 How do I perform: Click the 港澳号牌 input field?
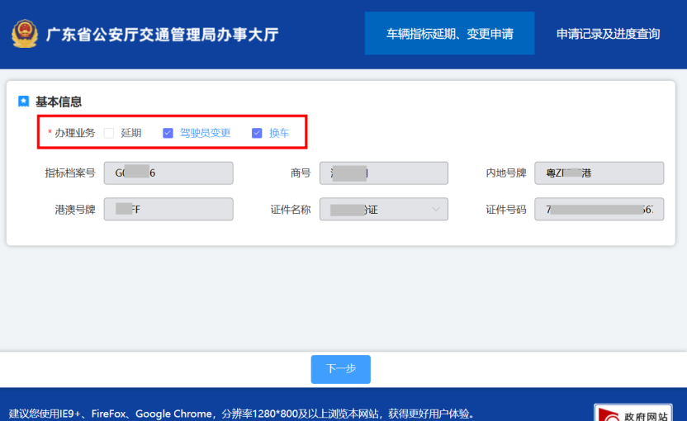[168, 210]
